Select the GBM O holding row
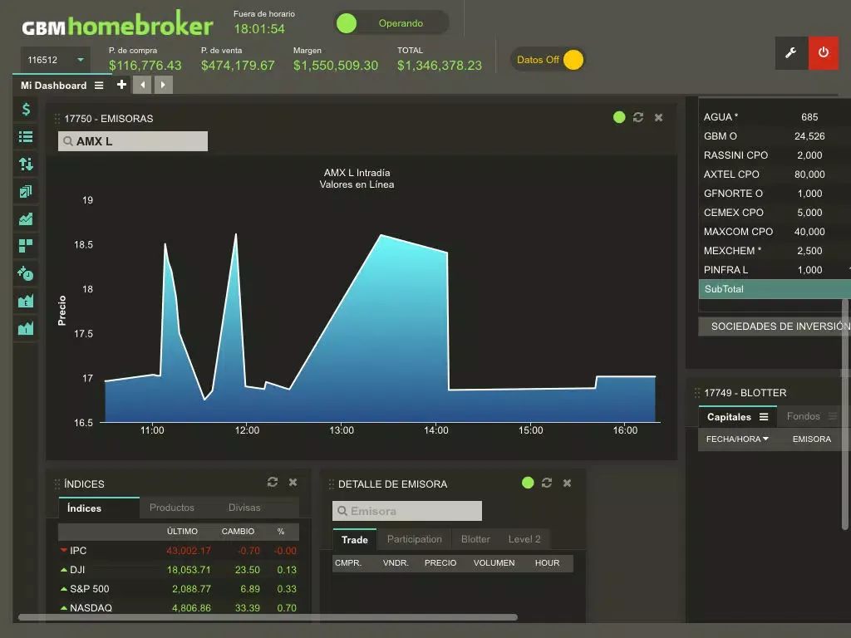This screenshot has width=851, height=638. pos(775,136)
